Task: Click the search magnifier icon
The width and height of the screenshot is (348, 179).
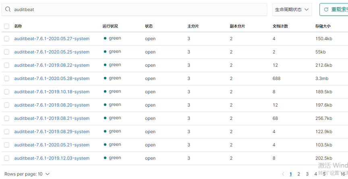Action: (x=8, y=9)
